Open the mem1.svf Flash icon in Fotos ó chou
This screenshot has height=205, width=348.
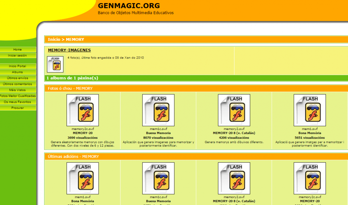pyautogui.click(x=310, y=110)
